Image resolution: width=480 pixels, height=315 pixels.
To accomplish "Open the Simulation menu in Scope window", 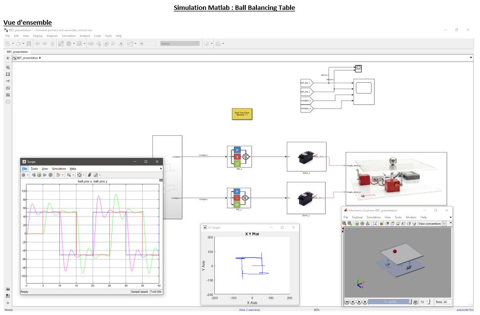I will coord(59,169).
